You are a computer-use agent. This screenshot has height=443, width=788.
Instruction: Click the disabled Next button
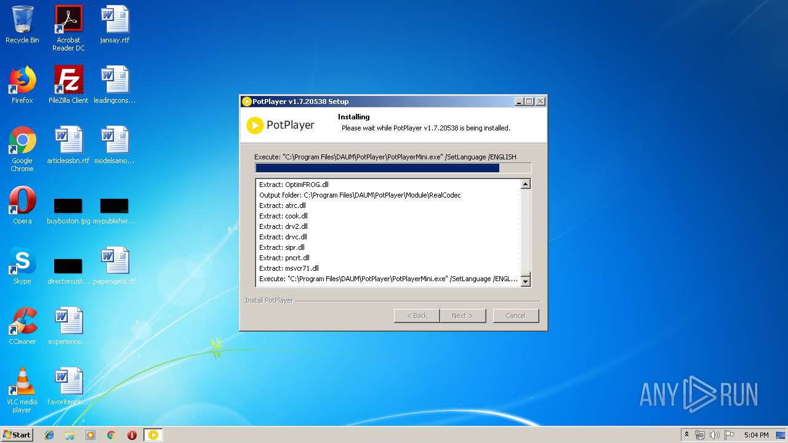pos(462,316)
